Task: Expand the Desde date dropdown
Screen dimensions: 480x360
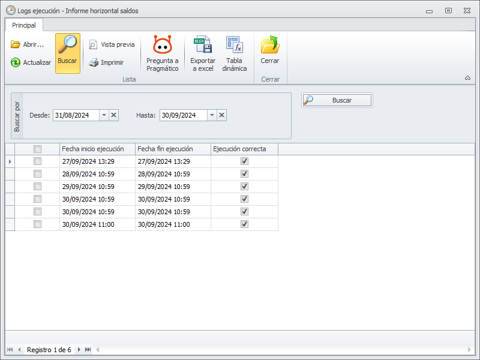Action: tap(104, 115)
